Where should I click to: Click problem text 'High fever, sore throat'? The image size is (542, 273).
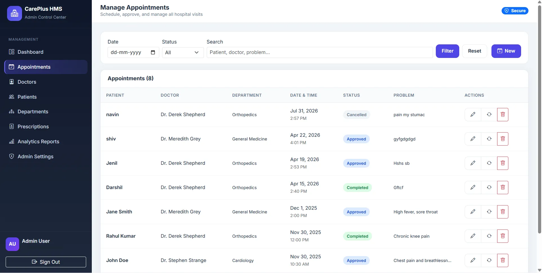point(415,212)
